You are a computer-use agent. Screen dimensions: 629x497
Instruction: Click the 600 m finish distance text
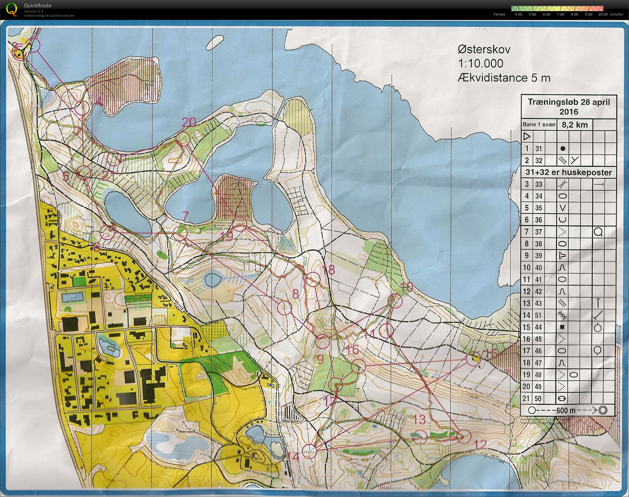tap(566, 410)
